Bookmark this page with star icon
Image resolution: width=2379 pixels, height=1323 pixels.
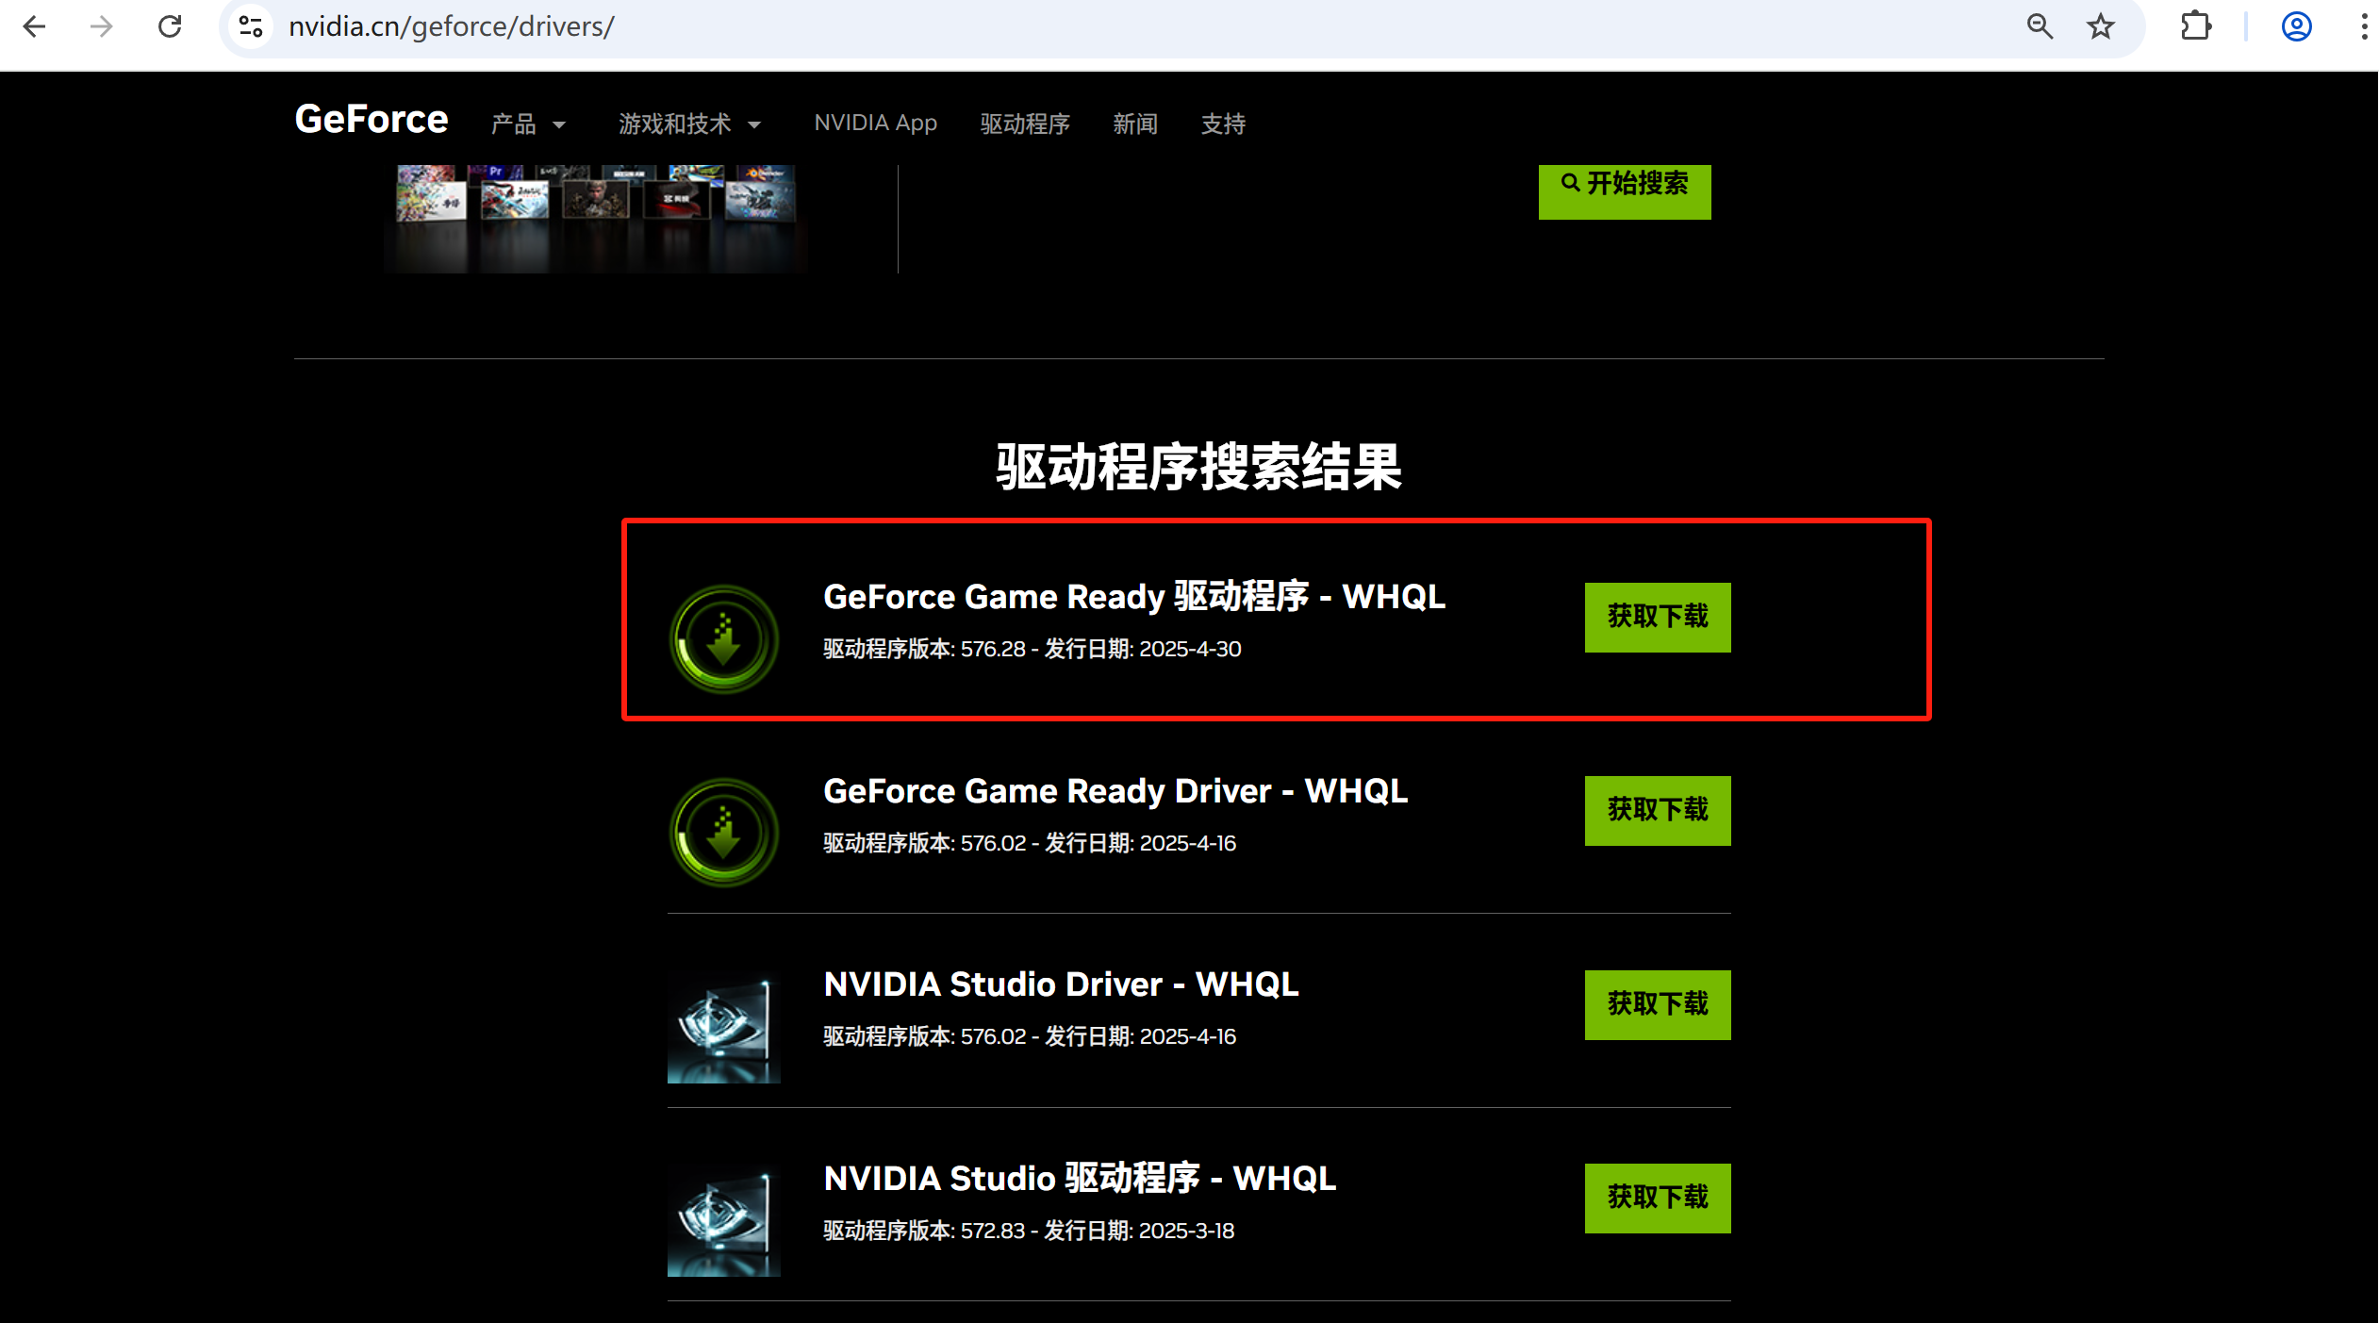tap(2100, 26)
